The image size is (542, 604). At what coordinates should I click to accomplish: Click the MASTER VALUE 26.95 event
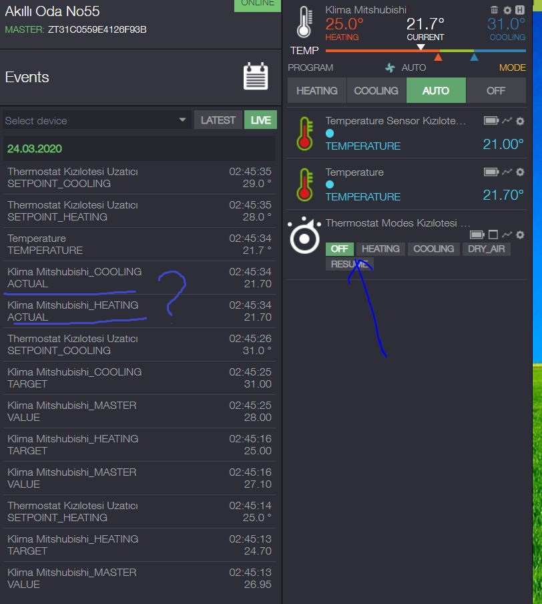140,578
